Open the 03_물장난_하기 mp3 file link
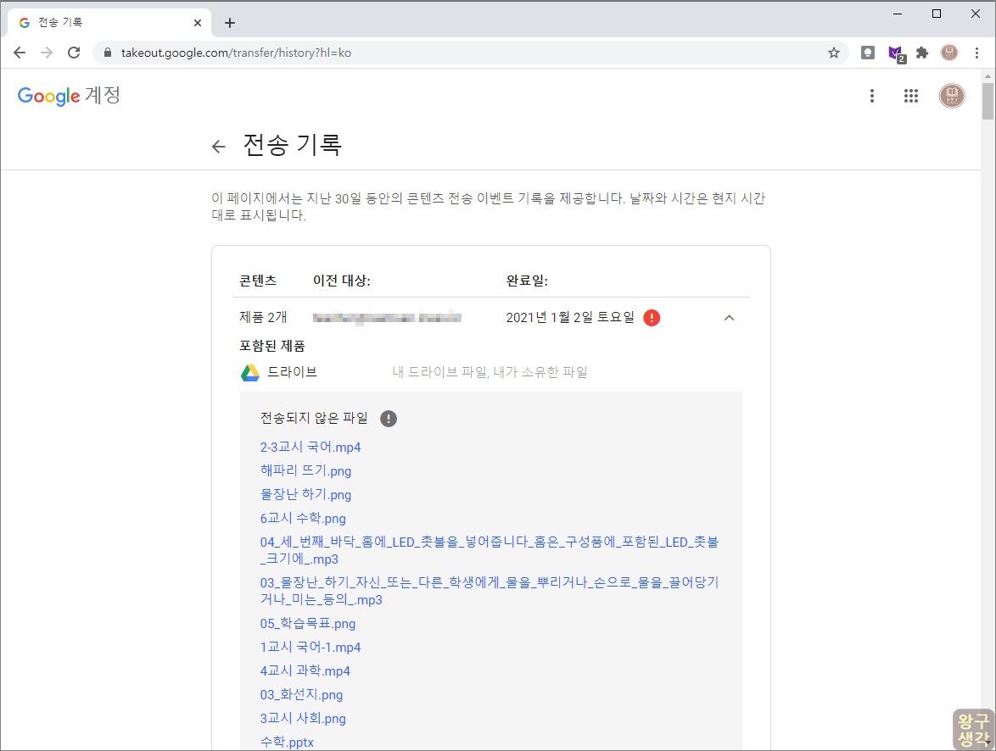The width and height of the screenshot is (996, 751). pyautogui.click(x=490, y=591)
